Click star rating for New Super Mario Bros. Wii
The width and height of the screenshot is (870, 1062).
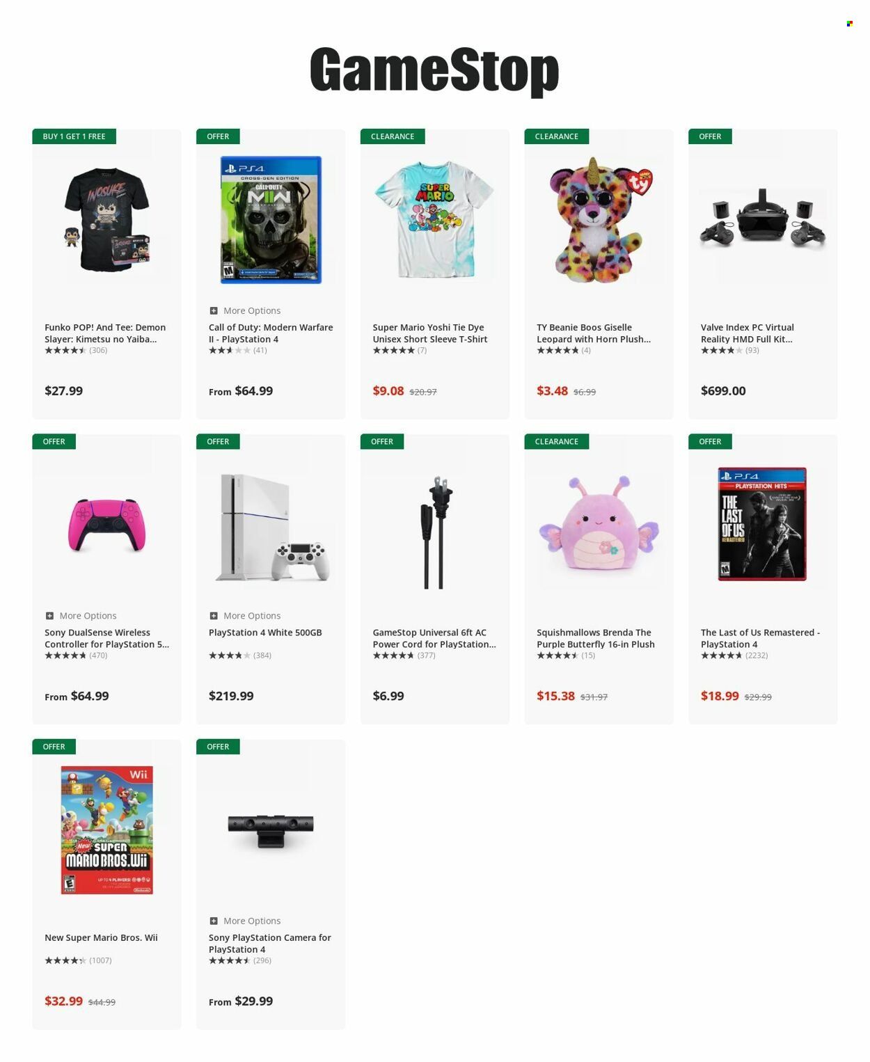[65, 960]
